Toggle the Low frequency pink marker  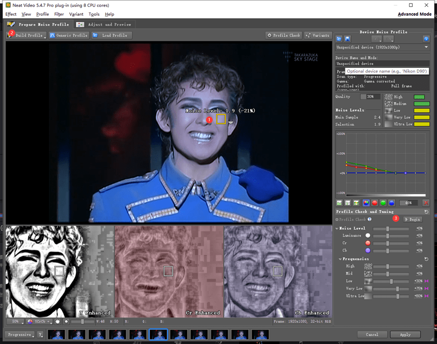[427, 281]
